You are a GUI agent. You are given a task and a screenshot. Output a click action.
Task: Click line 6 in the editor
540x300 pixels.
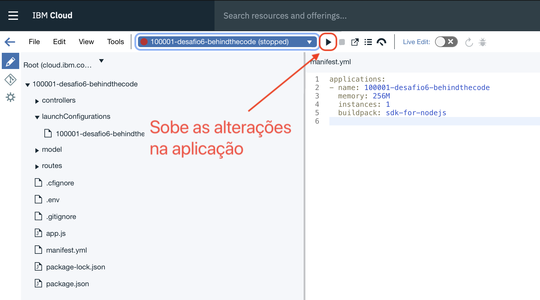pyautogui.click(x=434, y=121)
